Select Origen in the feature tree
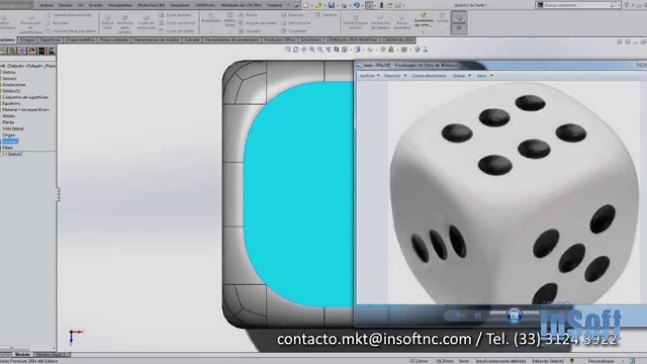647x364 pixels. point(9,135)
